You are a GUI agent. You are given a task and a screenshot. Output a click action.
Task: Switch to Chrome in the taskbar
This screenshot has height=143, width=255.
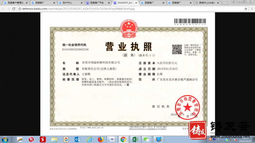click(123, 139)
